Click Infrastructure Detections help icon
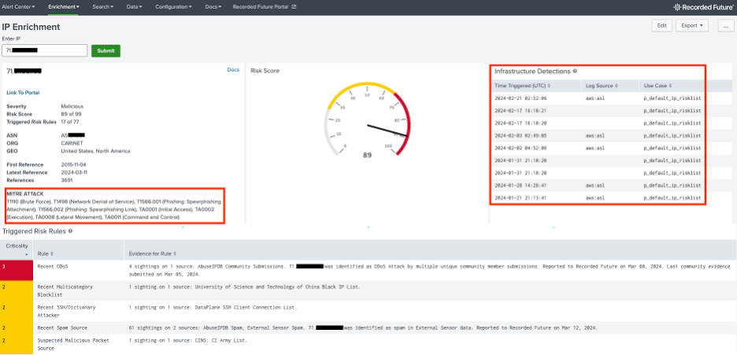 tap(575, 71)
